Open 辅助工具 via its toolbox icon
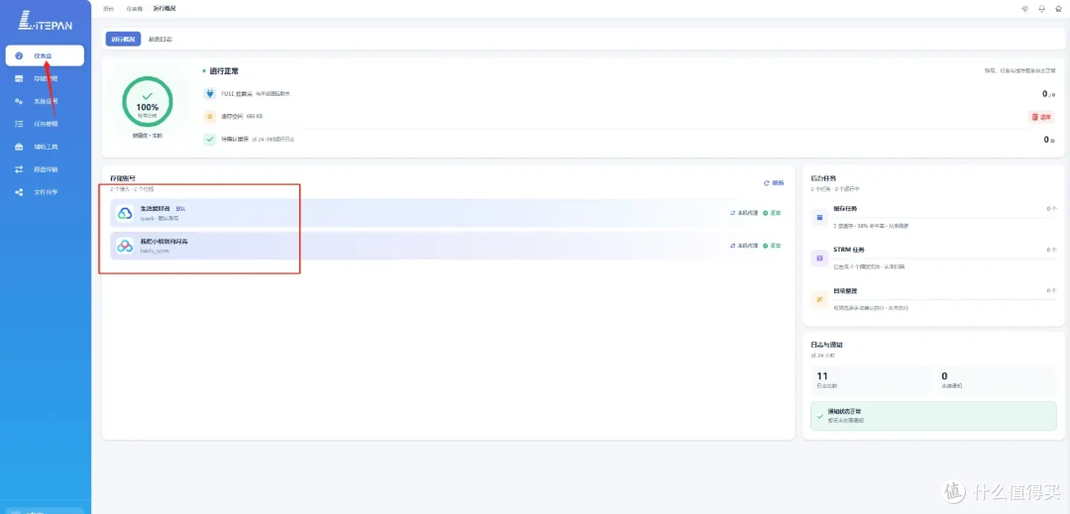The height and width of the screenshot is (514, 1070). pyautogui.click(x=19, y=147)
